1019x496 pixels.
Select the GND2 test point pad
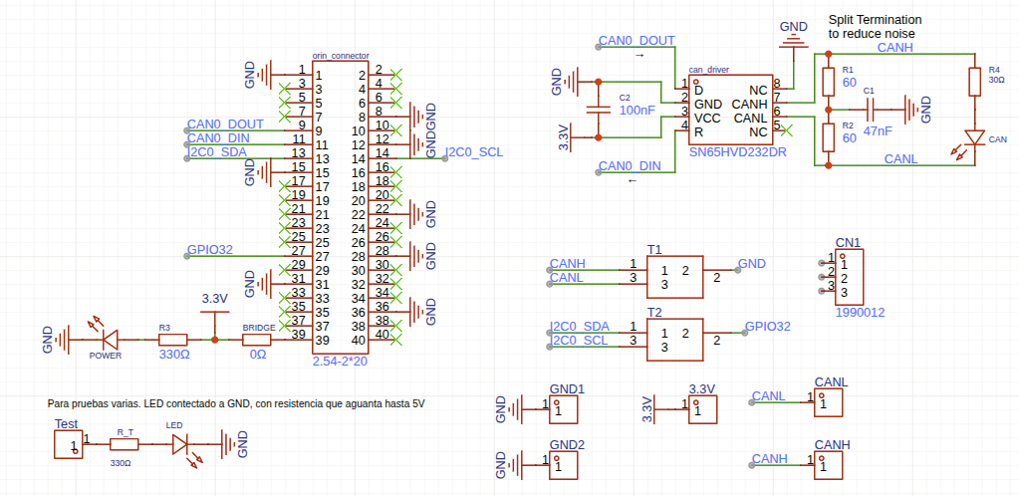[x=563, y=465]
